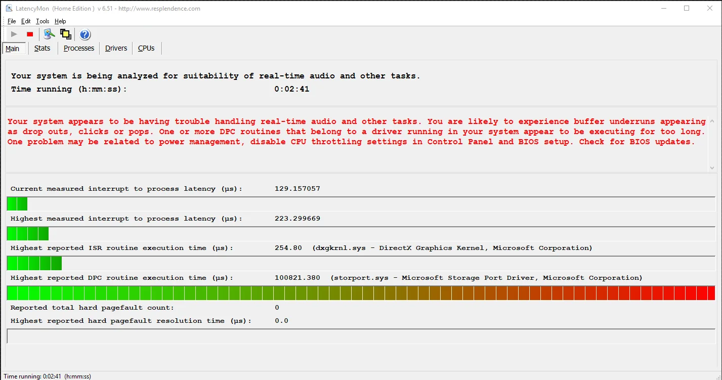The width and height of the screenshot is (722, 380).
Task: Open the Tools menu
Action: tap(43, 21)
